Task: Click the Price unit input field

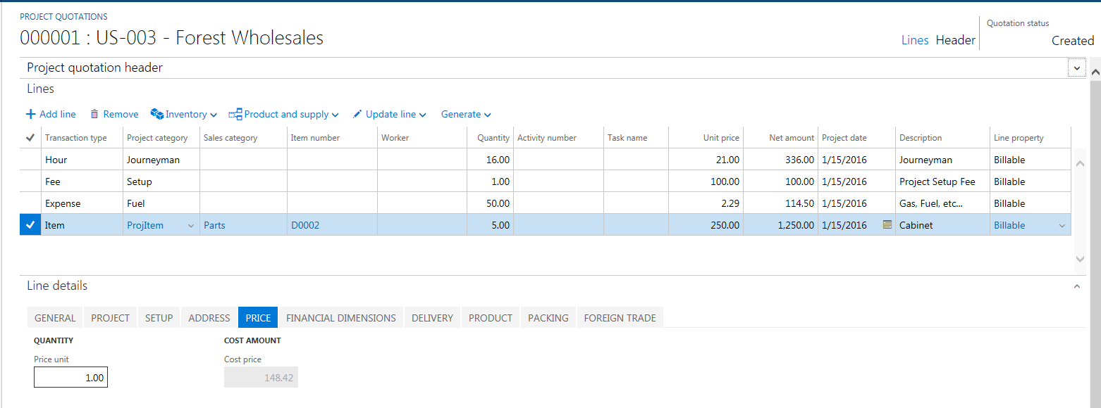Action: click(70, 378)
